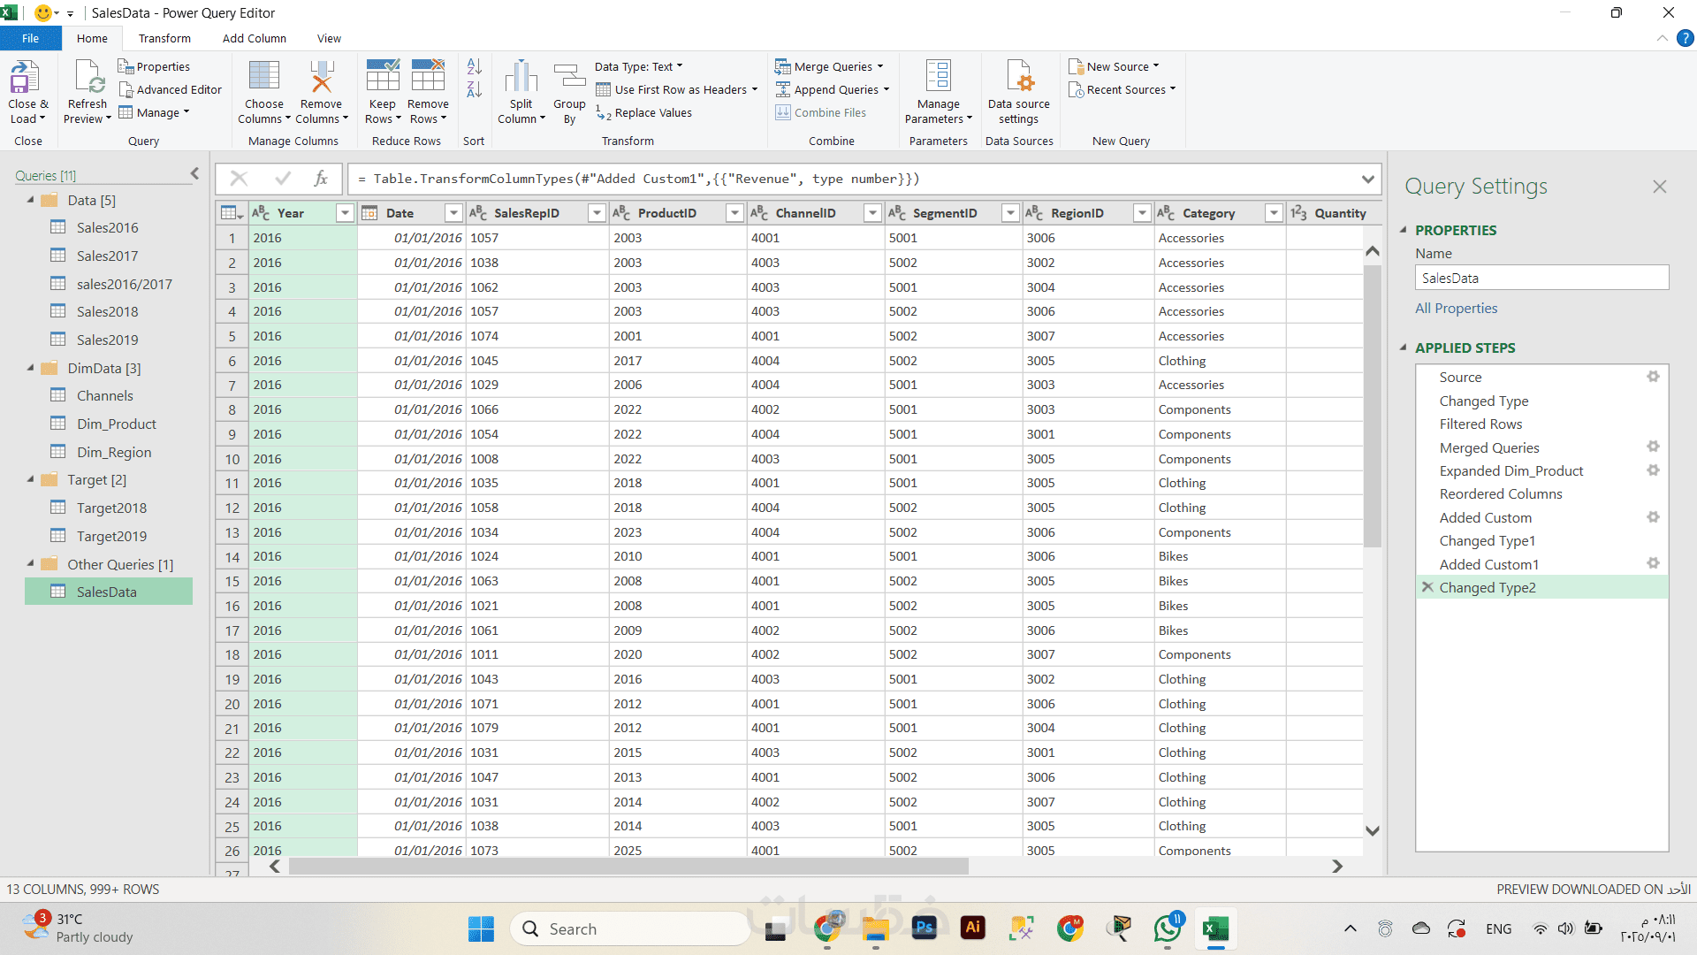Click the All Properties link
The height and width of the screenshot is (955, 1697).
tap(1456, 309)
